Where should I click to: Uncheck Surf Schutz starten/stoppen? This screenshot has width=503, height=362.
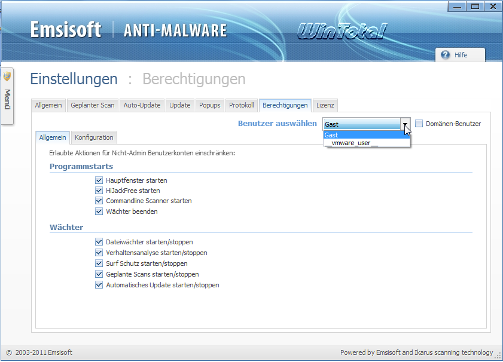99,263
